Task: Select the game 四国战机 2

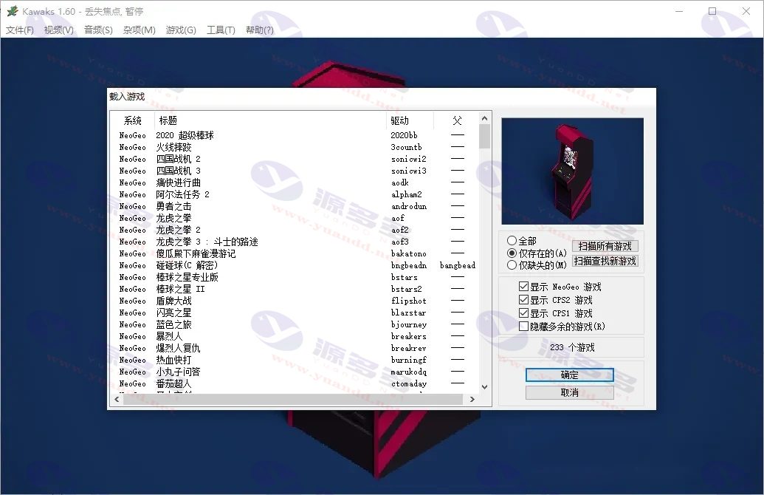Action: point(178,159)
